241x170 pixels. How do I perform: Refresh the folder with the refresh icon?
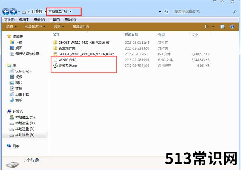point(166,12)
